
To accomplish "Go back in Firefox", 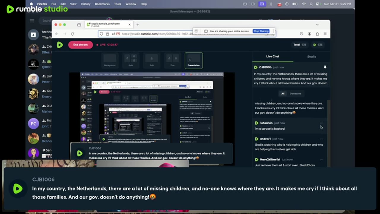I will click(x=57, y=34).
